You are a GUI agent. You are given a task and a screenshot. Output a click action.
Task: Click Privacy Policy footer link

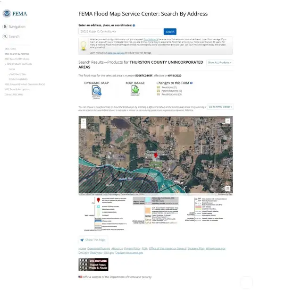(132, 249)
